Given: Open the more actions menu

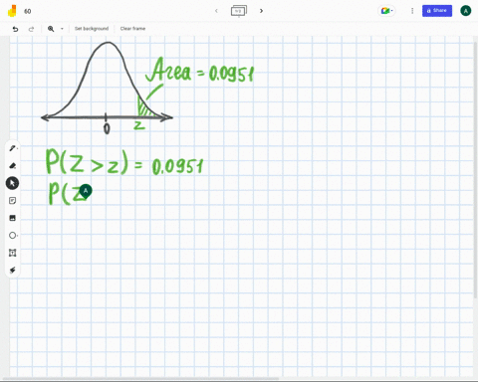Looking at the screenshot, I should point(412,11).
